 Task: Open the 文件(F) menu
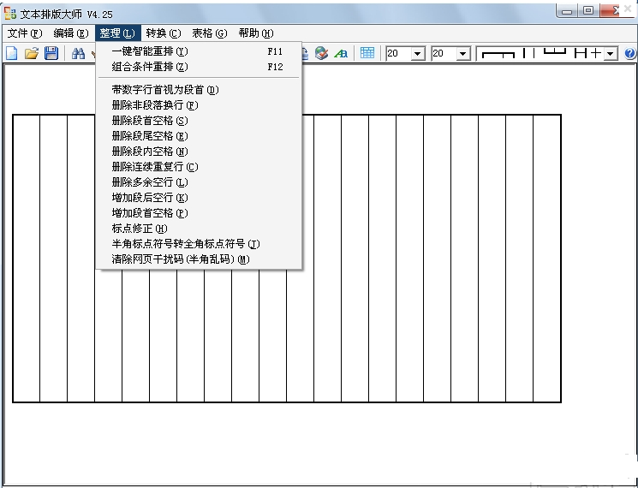25,33
